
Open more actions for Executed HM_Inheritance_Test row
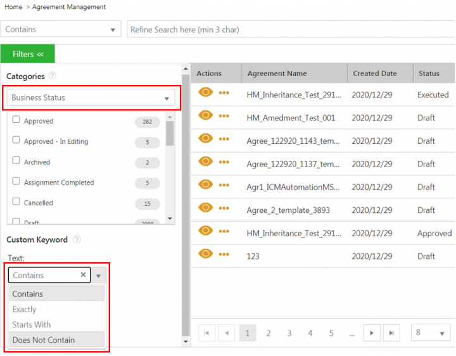tap(224, 92)
